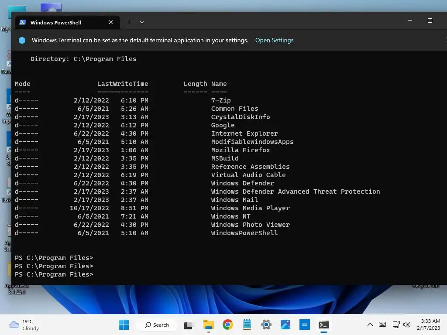Show hidden system tray icons
The height and width of the screenshot is (335, 447).
370,325
